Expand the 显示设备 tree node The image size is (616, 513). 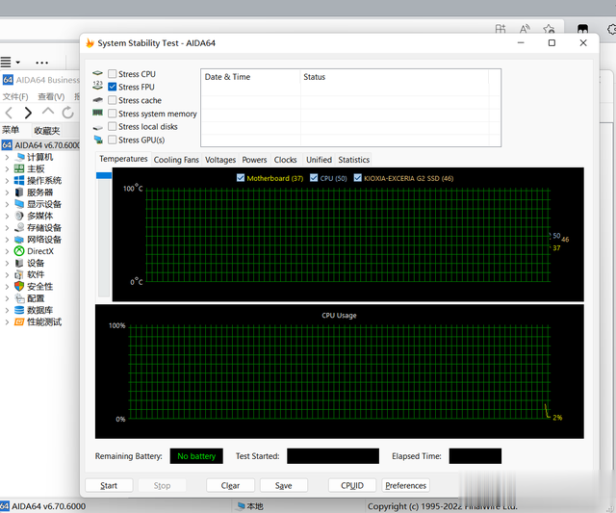click(7, 204)
